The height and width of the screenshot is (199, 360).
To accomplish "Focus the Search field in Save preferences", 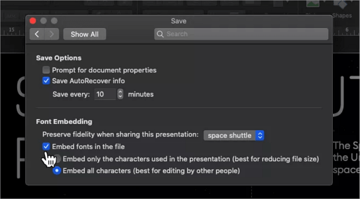I will pos(241,34).
